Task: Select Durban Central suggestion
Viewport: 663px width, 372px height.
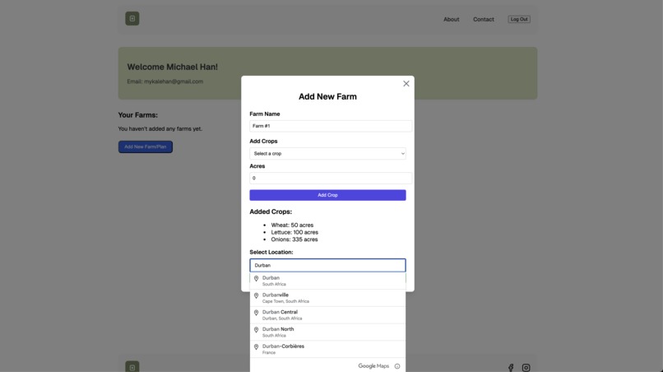Action: (x=327, y=315)
